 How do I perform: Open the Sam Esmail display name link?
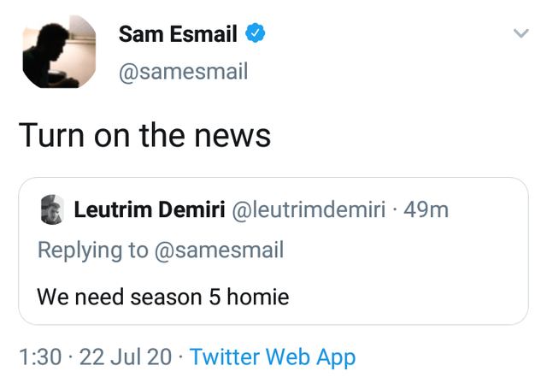[x=178, y=34]
